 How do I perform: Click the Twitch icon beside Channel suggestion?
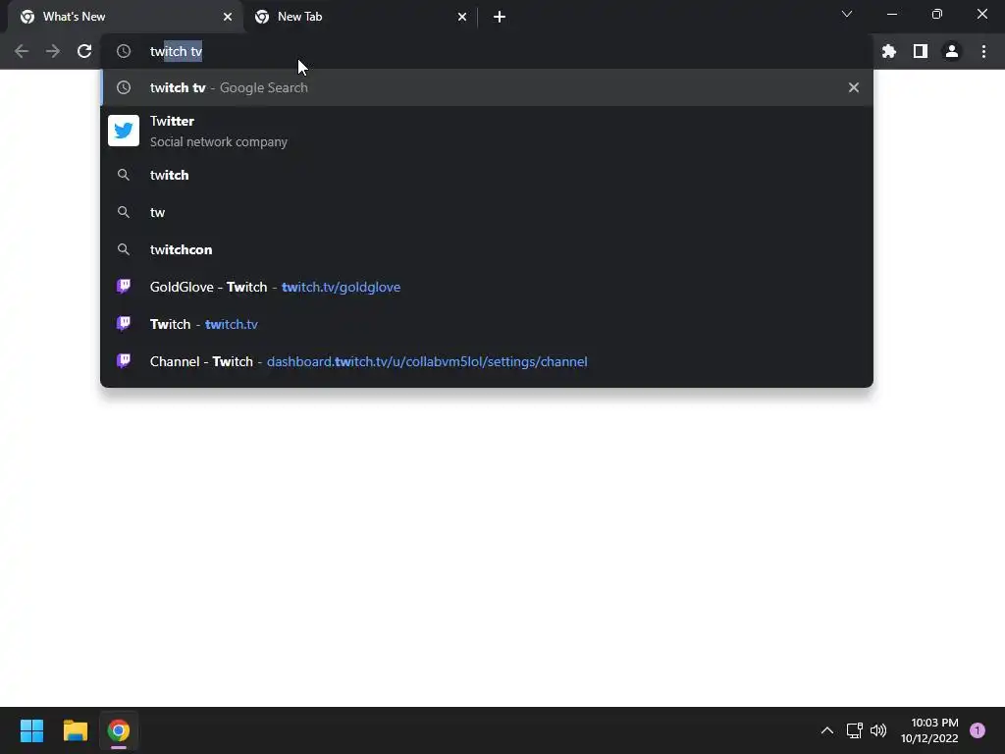point(124,361)
